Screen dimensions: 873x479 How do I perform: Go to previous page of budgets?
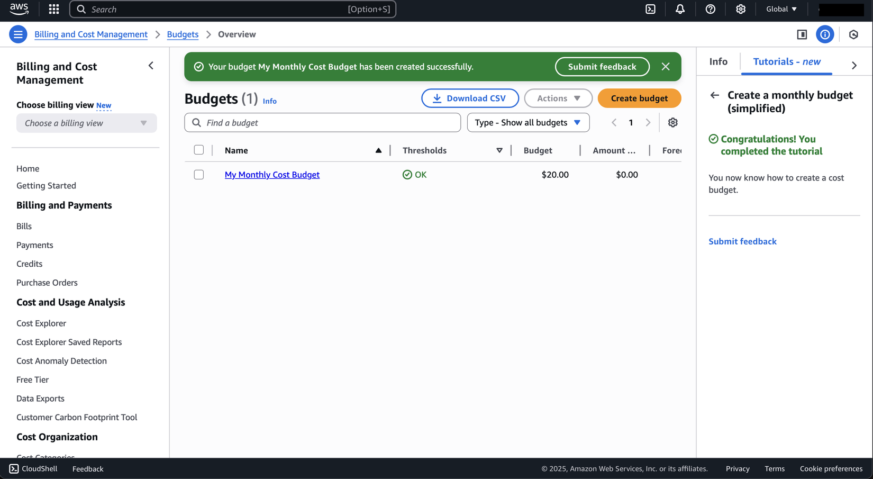pyautogui.click(x=614, y=122)
